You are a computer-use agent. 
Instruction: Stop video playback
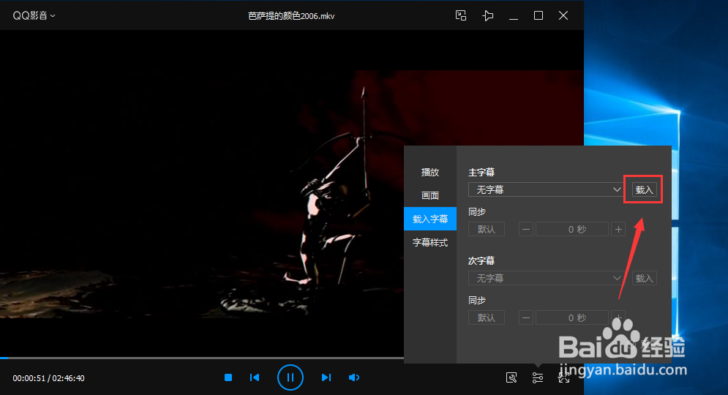coord(228,377)
